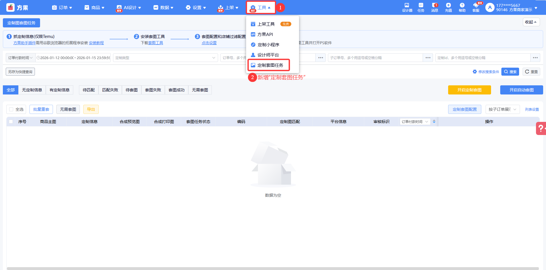546x270 pixels.
Task: Click the red floating question mark icon
Action: click(541, 128)
